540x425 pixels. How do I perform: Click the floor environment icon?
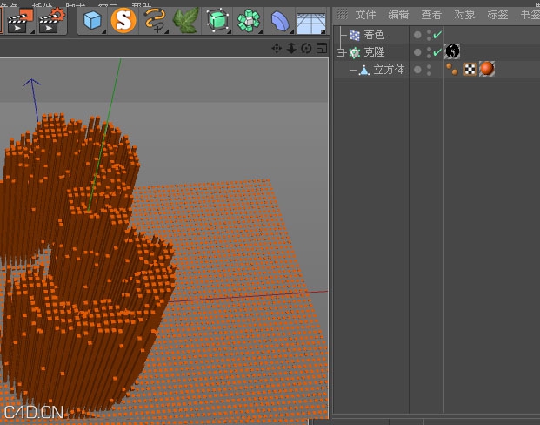(x=310, y=21)
